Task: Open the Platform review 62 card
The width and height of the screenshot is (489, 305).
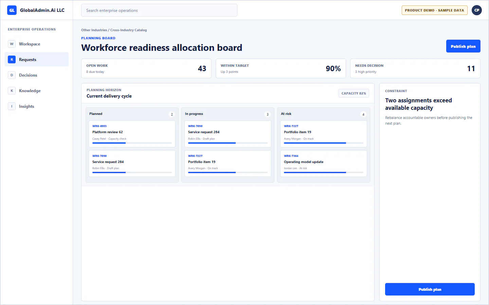Action: click(x=132, y=134)
